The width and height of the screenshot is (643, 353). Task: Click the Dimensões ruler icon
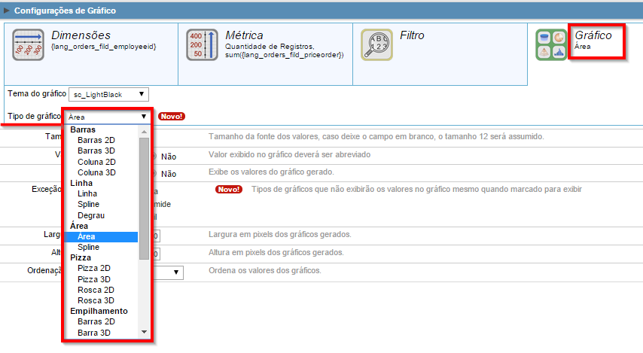click(x=27, y=45)
